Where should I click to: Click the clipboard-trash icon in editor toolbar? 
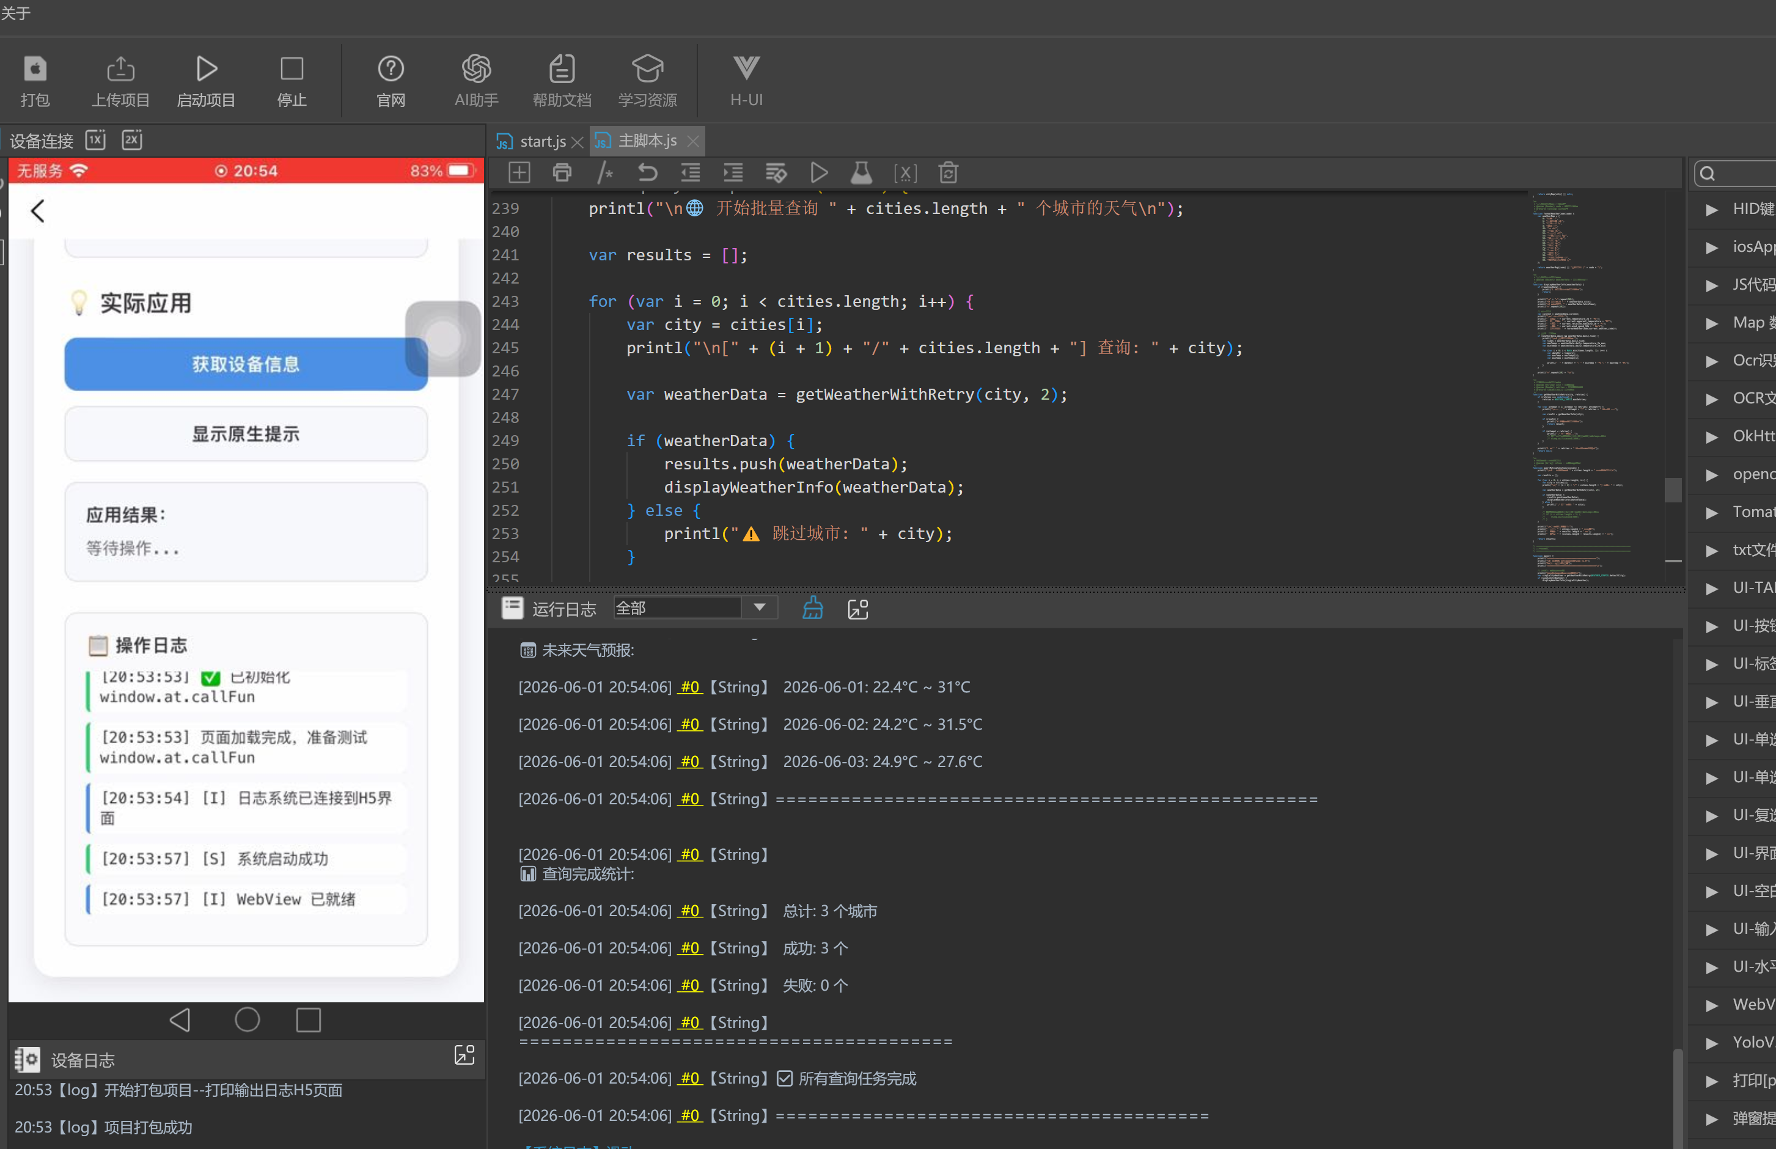point(948,173)
